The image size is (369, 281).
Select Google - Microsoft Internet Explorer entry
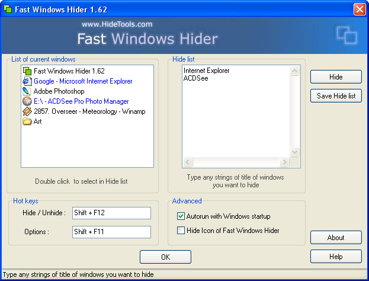click(x=83, y=81)
